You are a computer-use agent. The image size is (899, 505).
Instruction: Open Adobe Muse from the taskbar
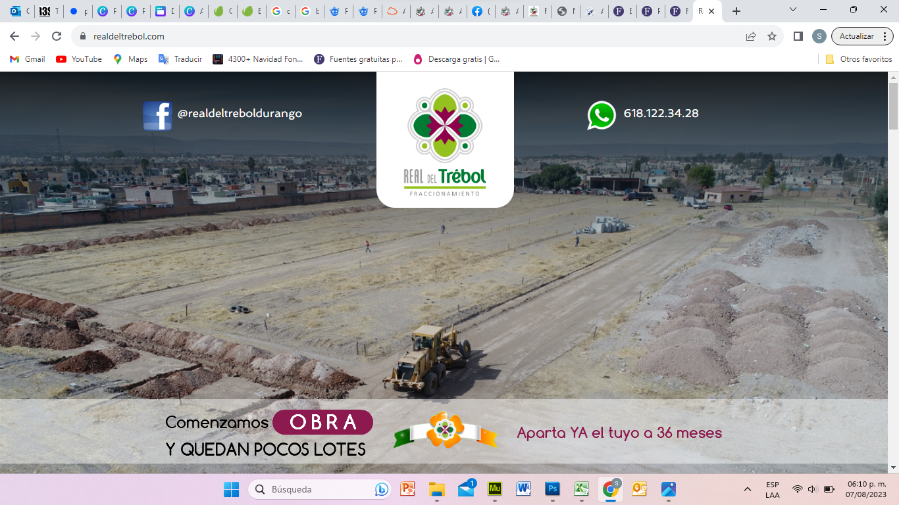click(x=495, y=489)
